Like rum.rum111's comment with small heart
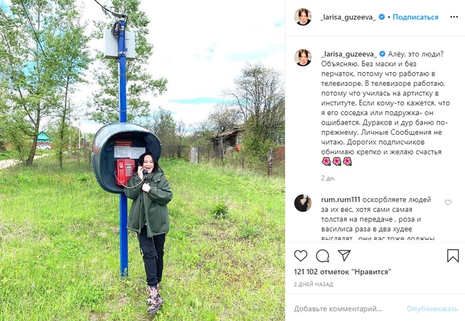 coord(448,202)
